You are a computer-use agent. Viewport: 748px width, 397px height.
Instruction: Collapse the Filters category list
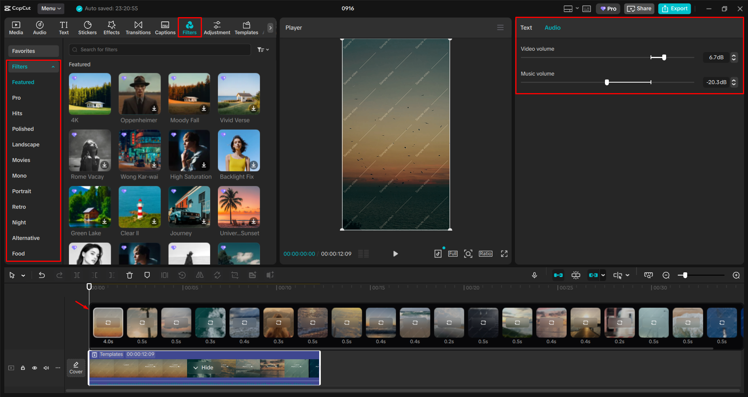(53, 67)
